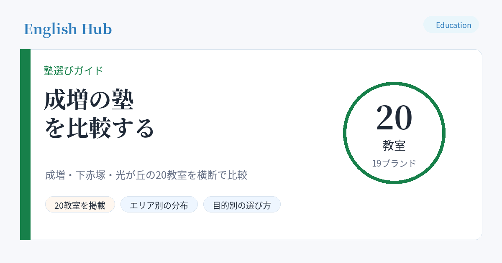
Task: Click the 教室 label under the number
Action: [x=394, y=145]
